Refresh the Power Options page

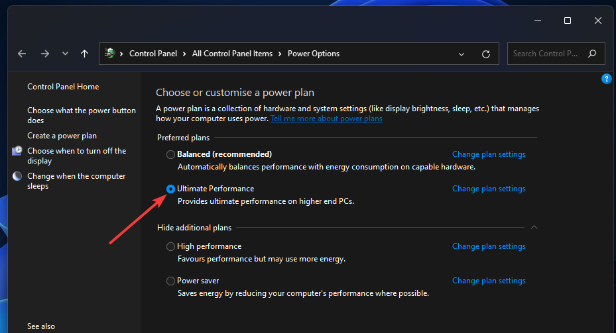pyautogui.click(x=486, y=54)
